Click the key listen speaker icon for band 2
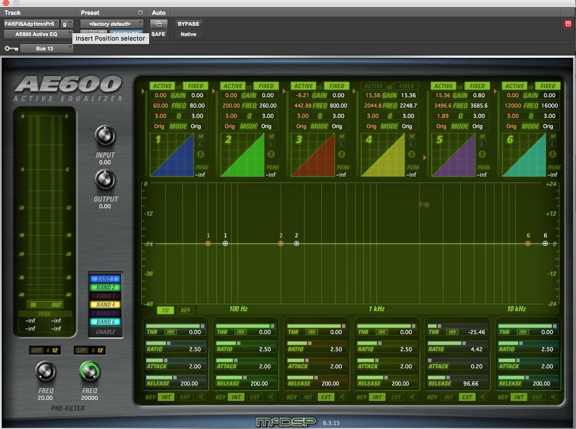 271,397
